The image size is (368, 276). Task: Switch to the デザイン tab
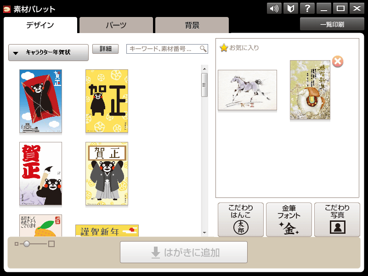pos(40,25)
